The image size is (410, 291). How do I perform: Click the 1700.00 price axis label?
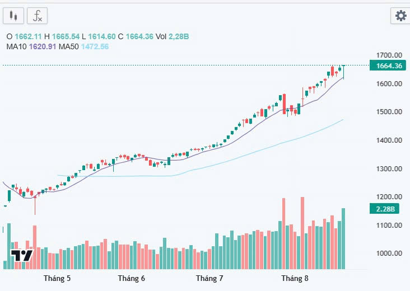point(390,55)
